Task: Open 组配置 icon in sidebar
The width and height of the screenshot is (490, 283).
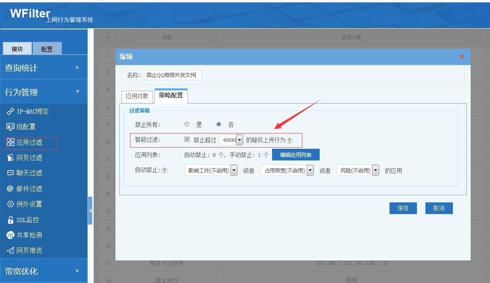Action: point(10,127)
